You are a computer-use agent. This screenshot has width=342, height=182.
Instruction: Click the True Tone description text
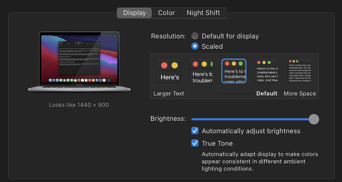(260, 161)
